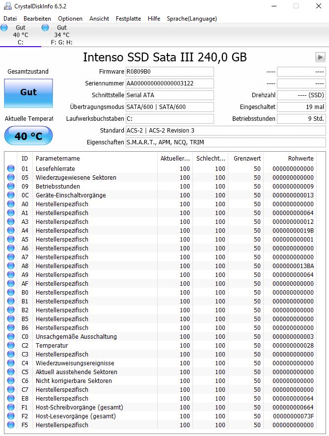Click the CrystalDiskInfo title bar app icon
Image resolution: width=329 pixels, height=436 pixels.
[x=8, y=6]
